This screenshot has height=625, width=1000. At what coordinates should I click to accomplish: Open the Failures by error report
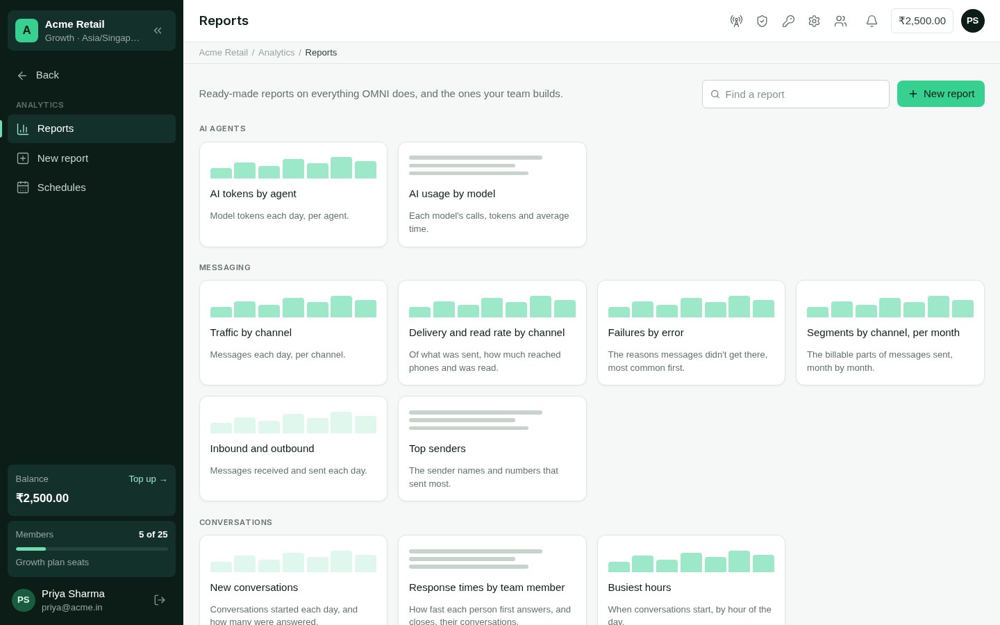tap(691, 333)
